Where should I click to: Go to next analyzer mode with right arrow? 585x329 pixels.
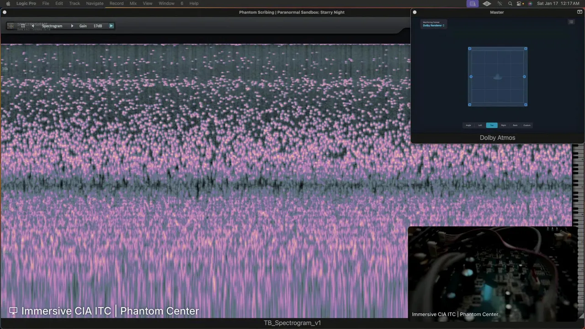[72, 26]
